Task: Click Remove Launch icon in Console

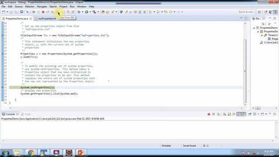Action: click(214, 114)
